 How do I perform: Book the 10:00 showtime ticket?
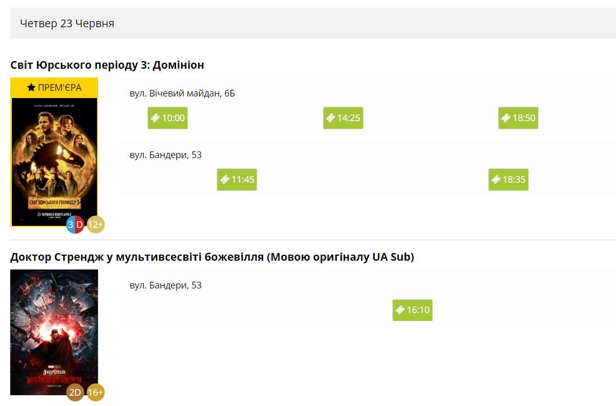(168, 118)
